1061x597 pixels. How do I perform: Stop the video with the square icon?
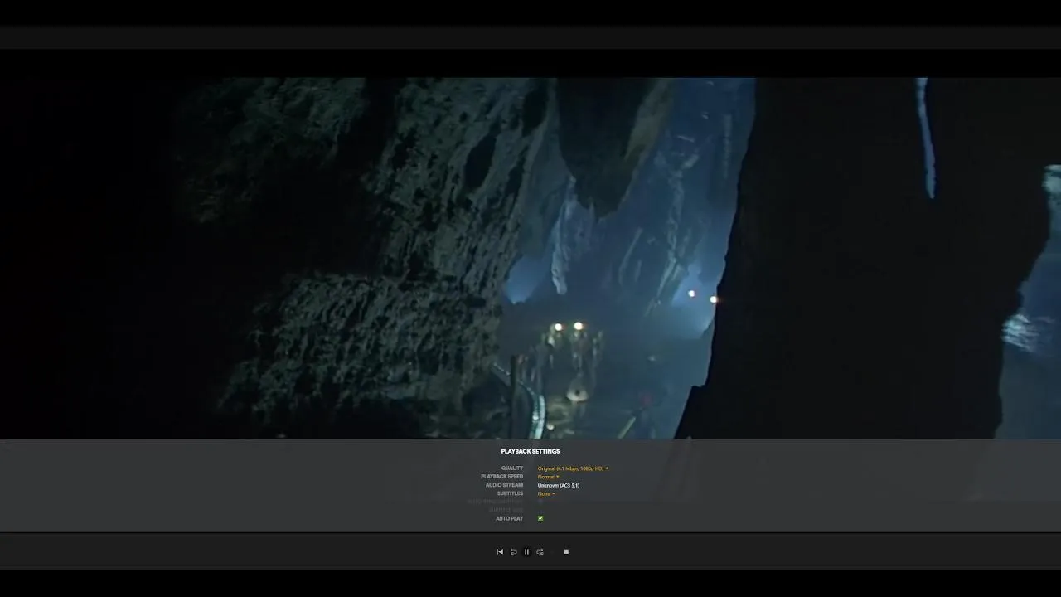click(566, 551)
